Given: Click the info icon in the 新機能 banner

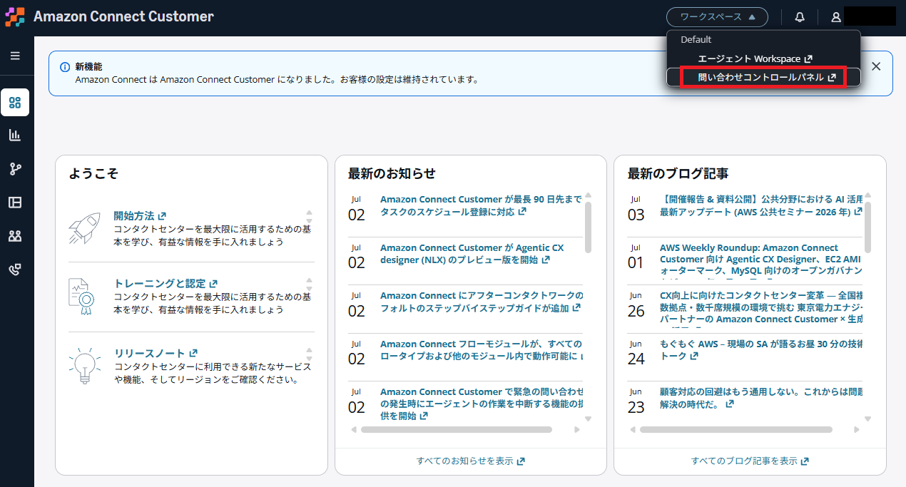Looking at the screenshot, I should pyautogui.click(x=65, y=67).
